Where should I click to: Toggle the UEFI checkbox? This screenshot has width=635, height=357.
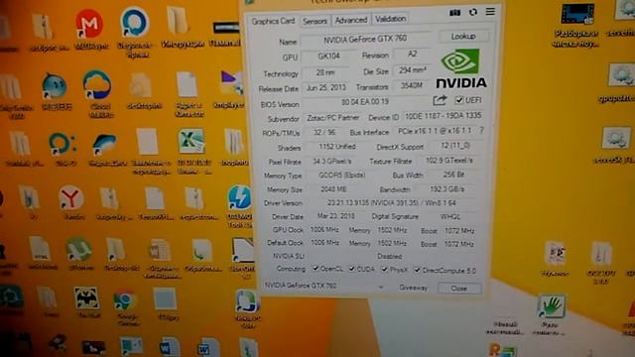458,99
